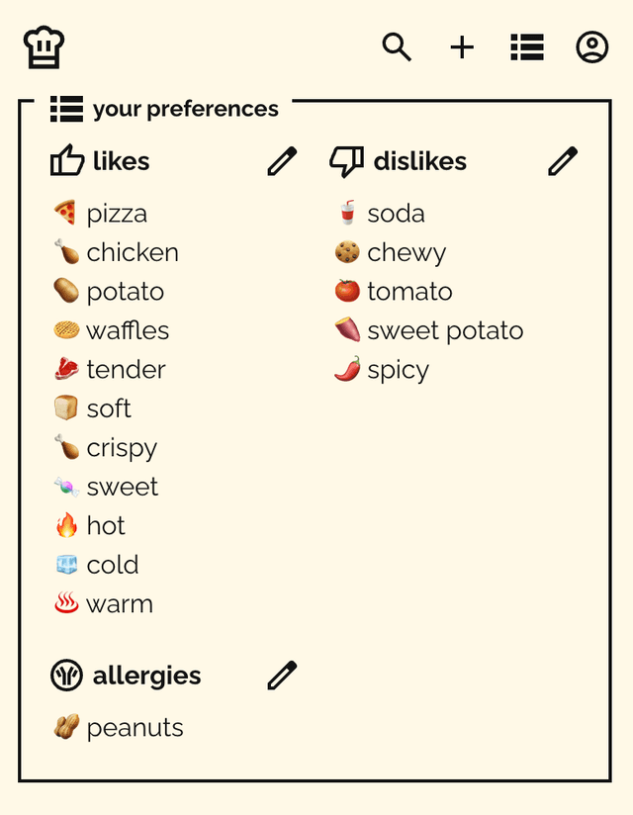Click the thumbs up likes icon
This screenshot has width=633, height=815.
pos(67,160)
